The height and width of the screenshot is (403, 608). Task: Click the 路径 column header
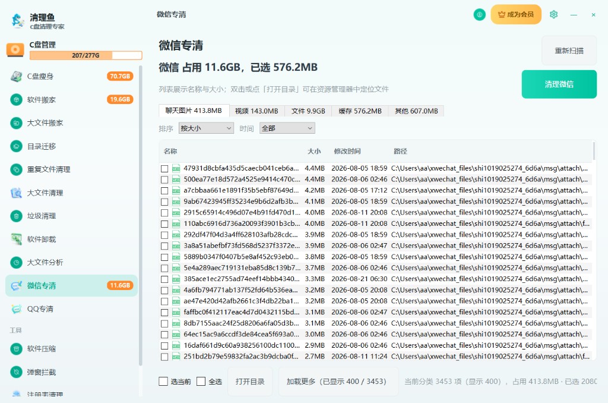[401, 152]
